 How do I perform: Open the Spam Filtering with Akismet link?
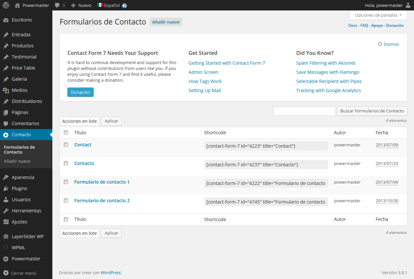coord(326,63)
